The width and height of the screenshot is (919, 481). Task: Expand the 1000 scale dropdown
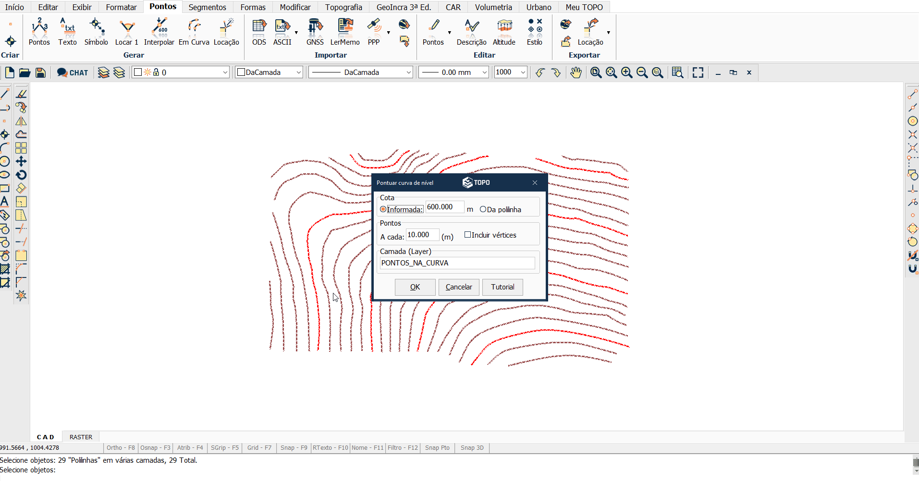pyautogui.click(x=523, y=72)
